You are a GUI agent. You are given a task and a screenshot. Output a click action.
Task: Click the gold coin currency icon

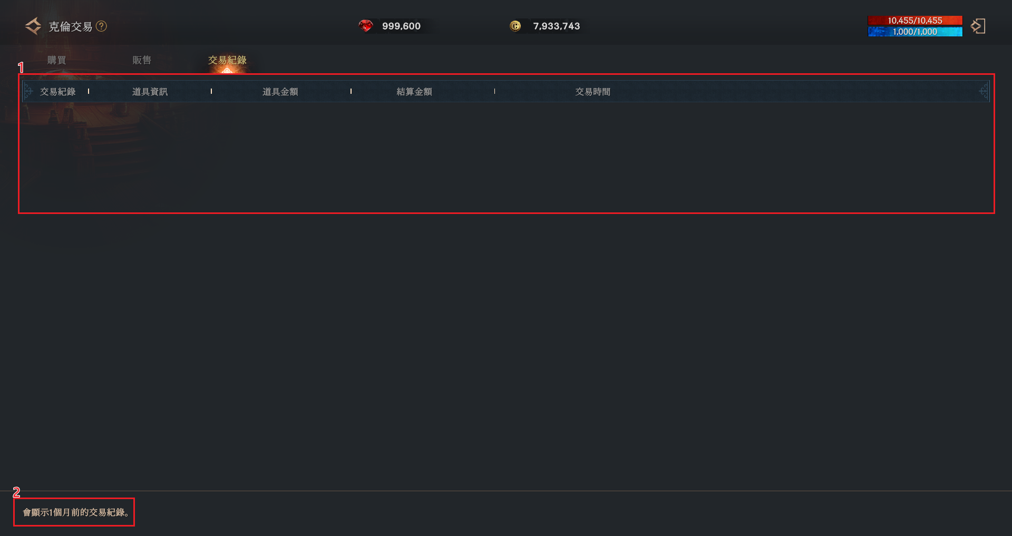click(x=515, y=26)
